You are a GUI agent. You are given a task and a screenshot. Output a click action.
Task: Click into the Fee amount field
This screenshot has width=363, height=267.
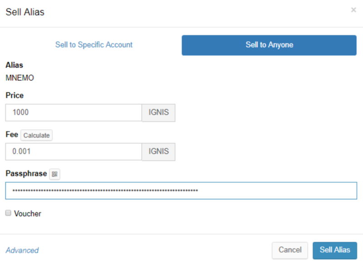tap(74, 152)
